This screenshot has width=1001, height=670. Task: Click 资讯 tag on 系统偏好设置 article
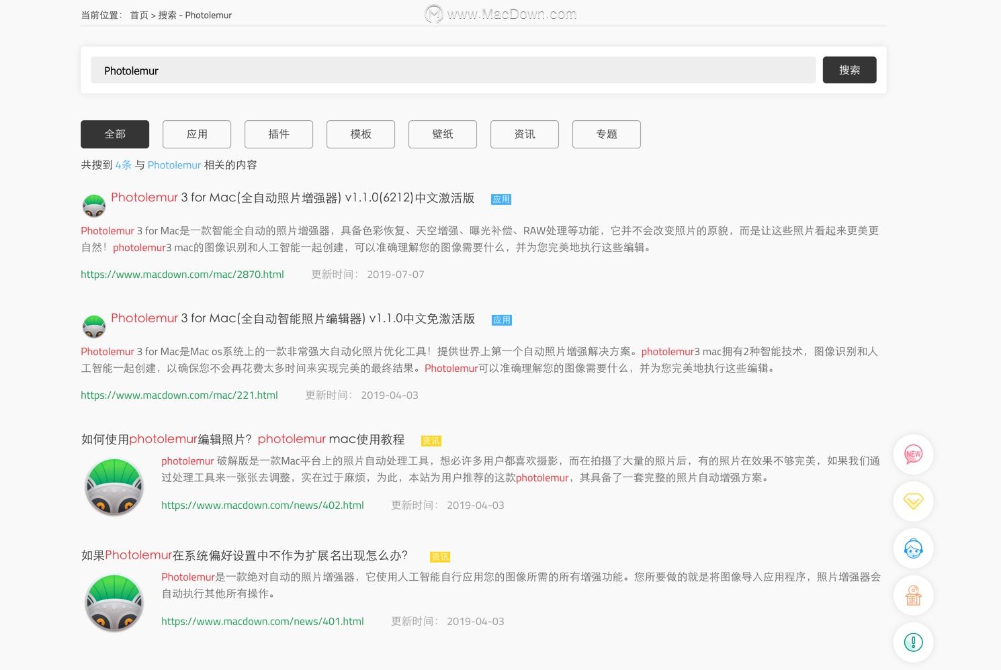(440, 557)
